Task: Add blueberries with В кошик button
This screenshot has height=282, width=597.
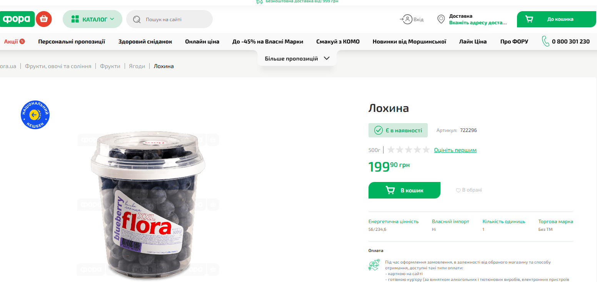Action: tap(404, 190)
